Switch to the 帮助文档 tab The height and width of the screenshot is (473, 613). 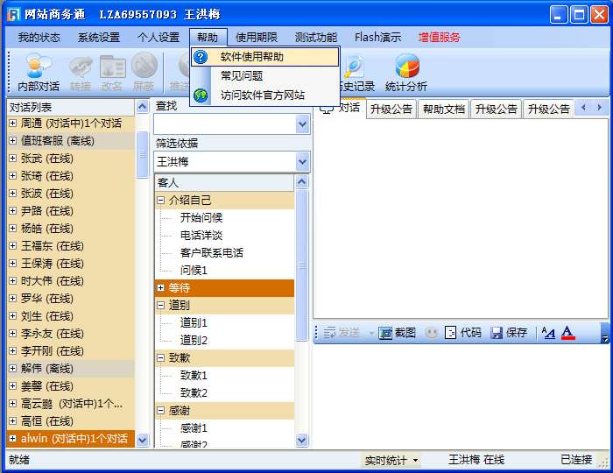coord(443,109)
